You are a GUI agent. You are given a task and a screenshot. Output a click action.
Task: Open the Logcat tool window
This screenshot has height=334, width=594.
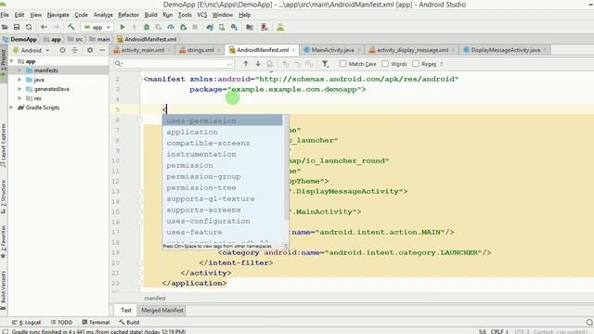pyautogui.click(x=27, y=322)
